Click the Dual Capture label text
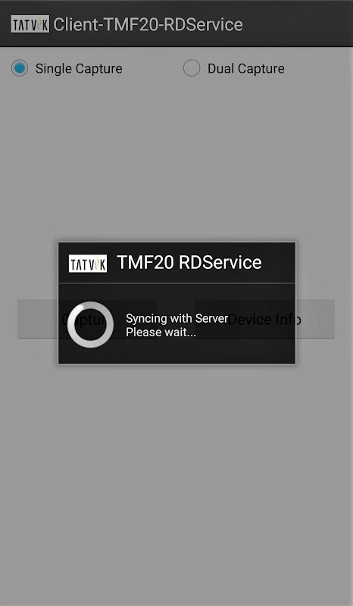This screenshot has width=353, height=606. point(246,68)
